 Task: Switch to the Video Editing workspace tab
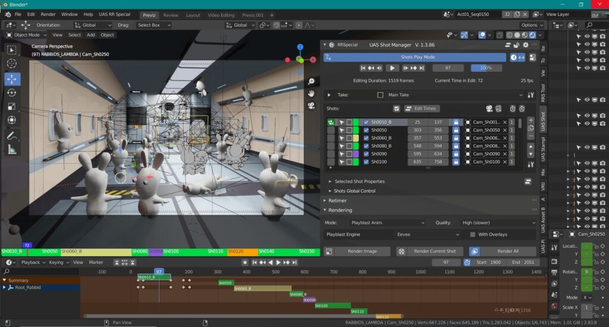pos(221,15)
